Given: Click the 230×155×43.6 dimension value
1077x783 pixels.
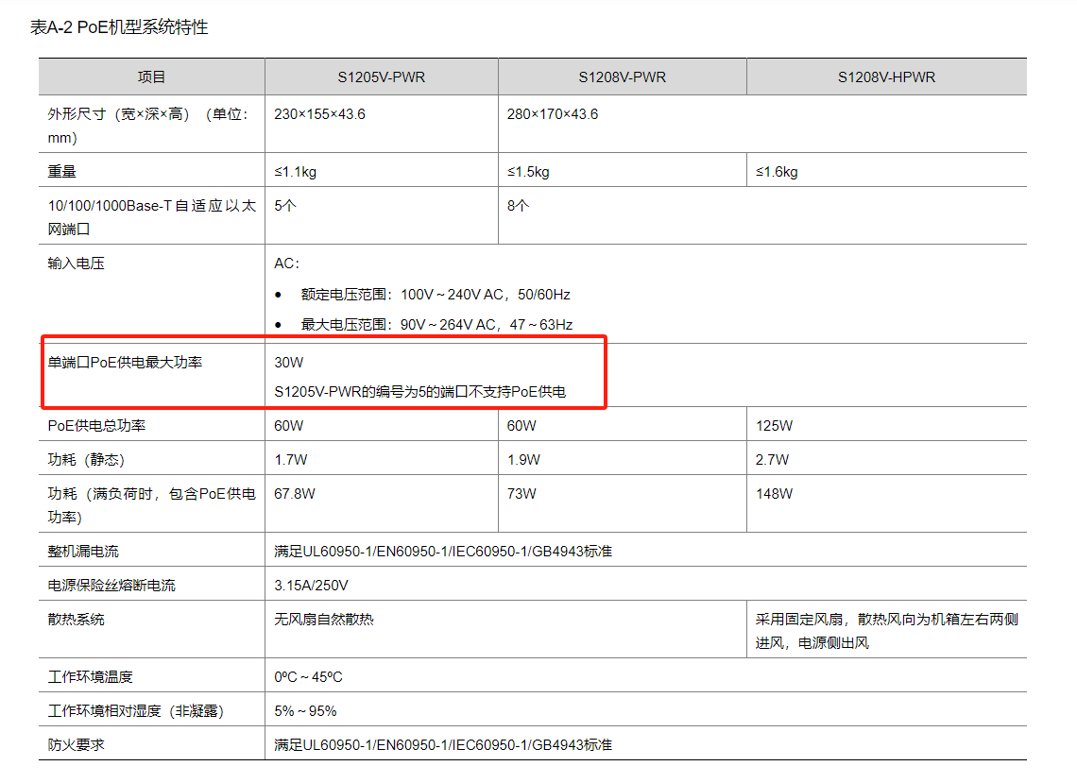Looking at the screenshot, I should click(x=319, y=114).
